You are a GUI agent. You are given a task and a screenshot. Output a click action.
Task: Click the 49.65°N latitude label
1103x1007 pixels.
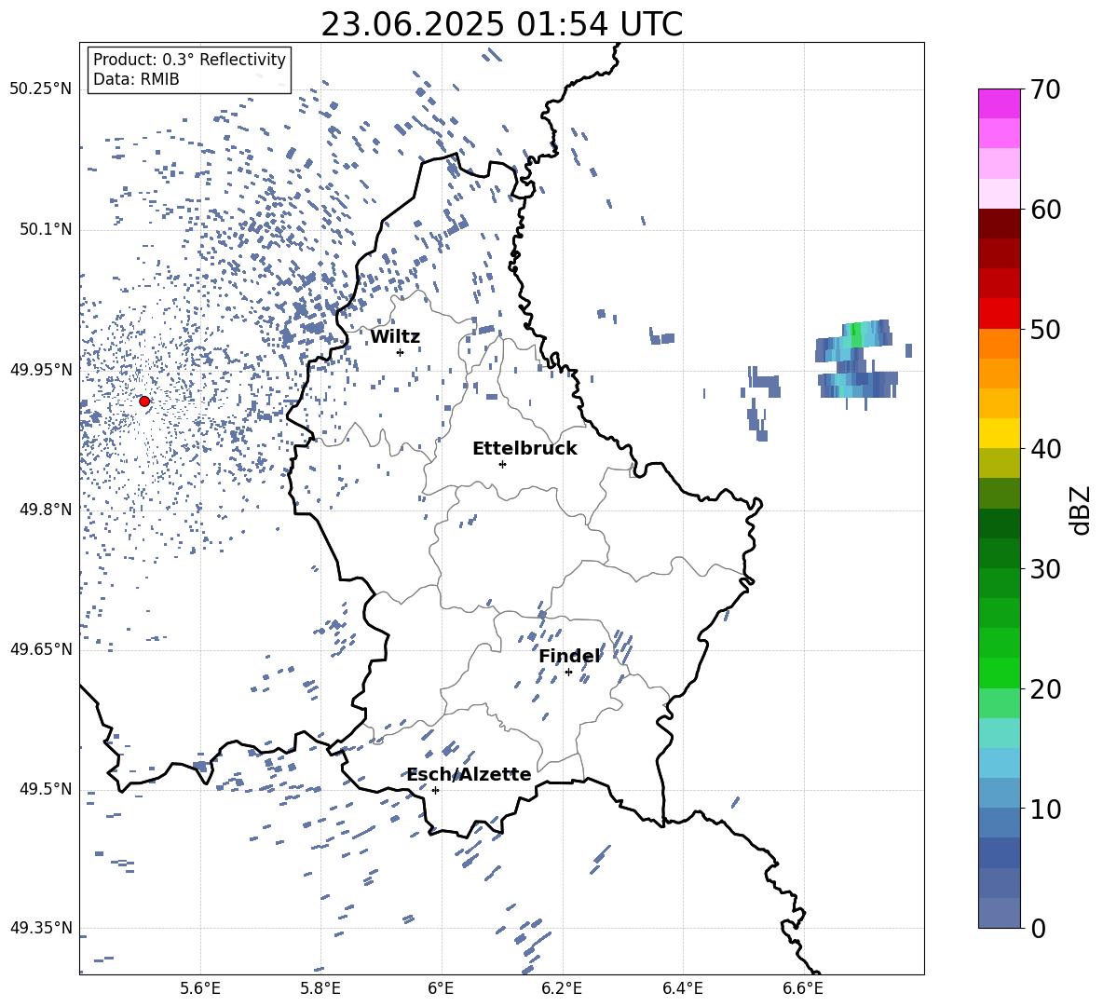tap(40, 649)
